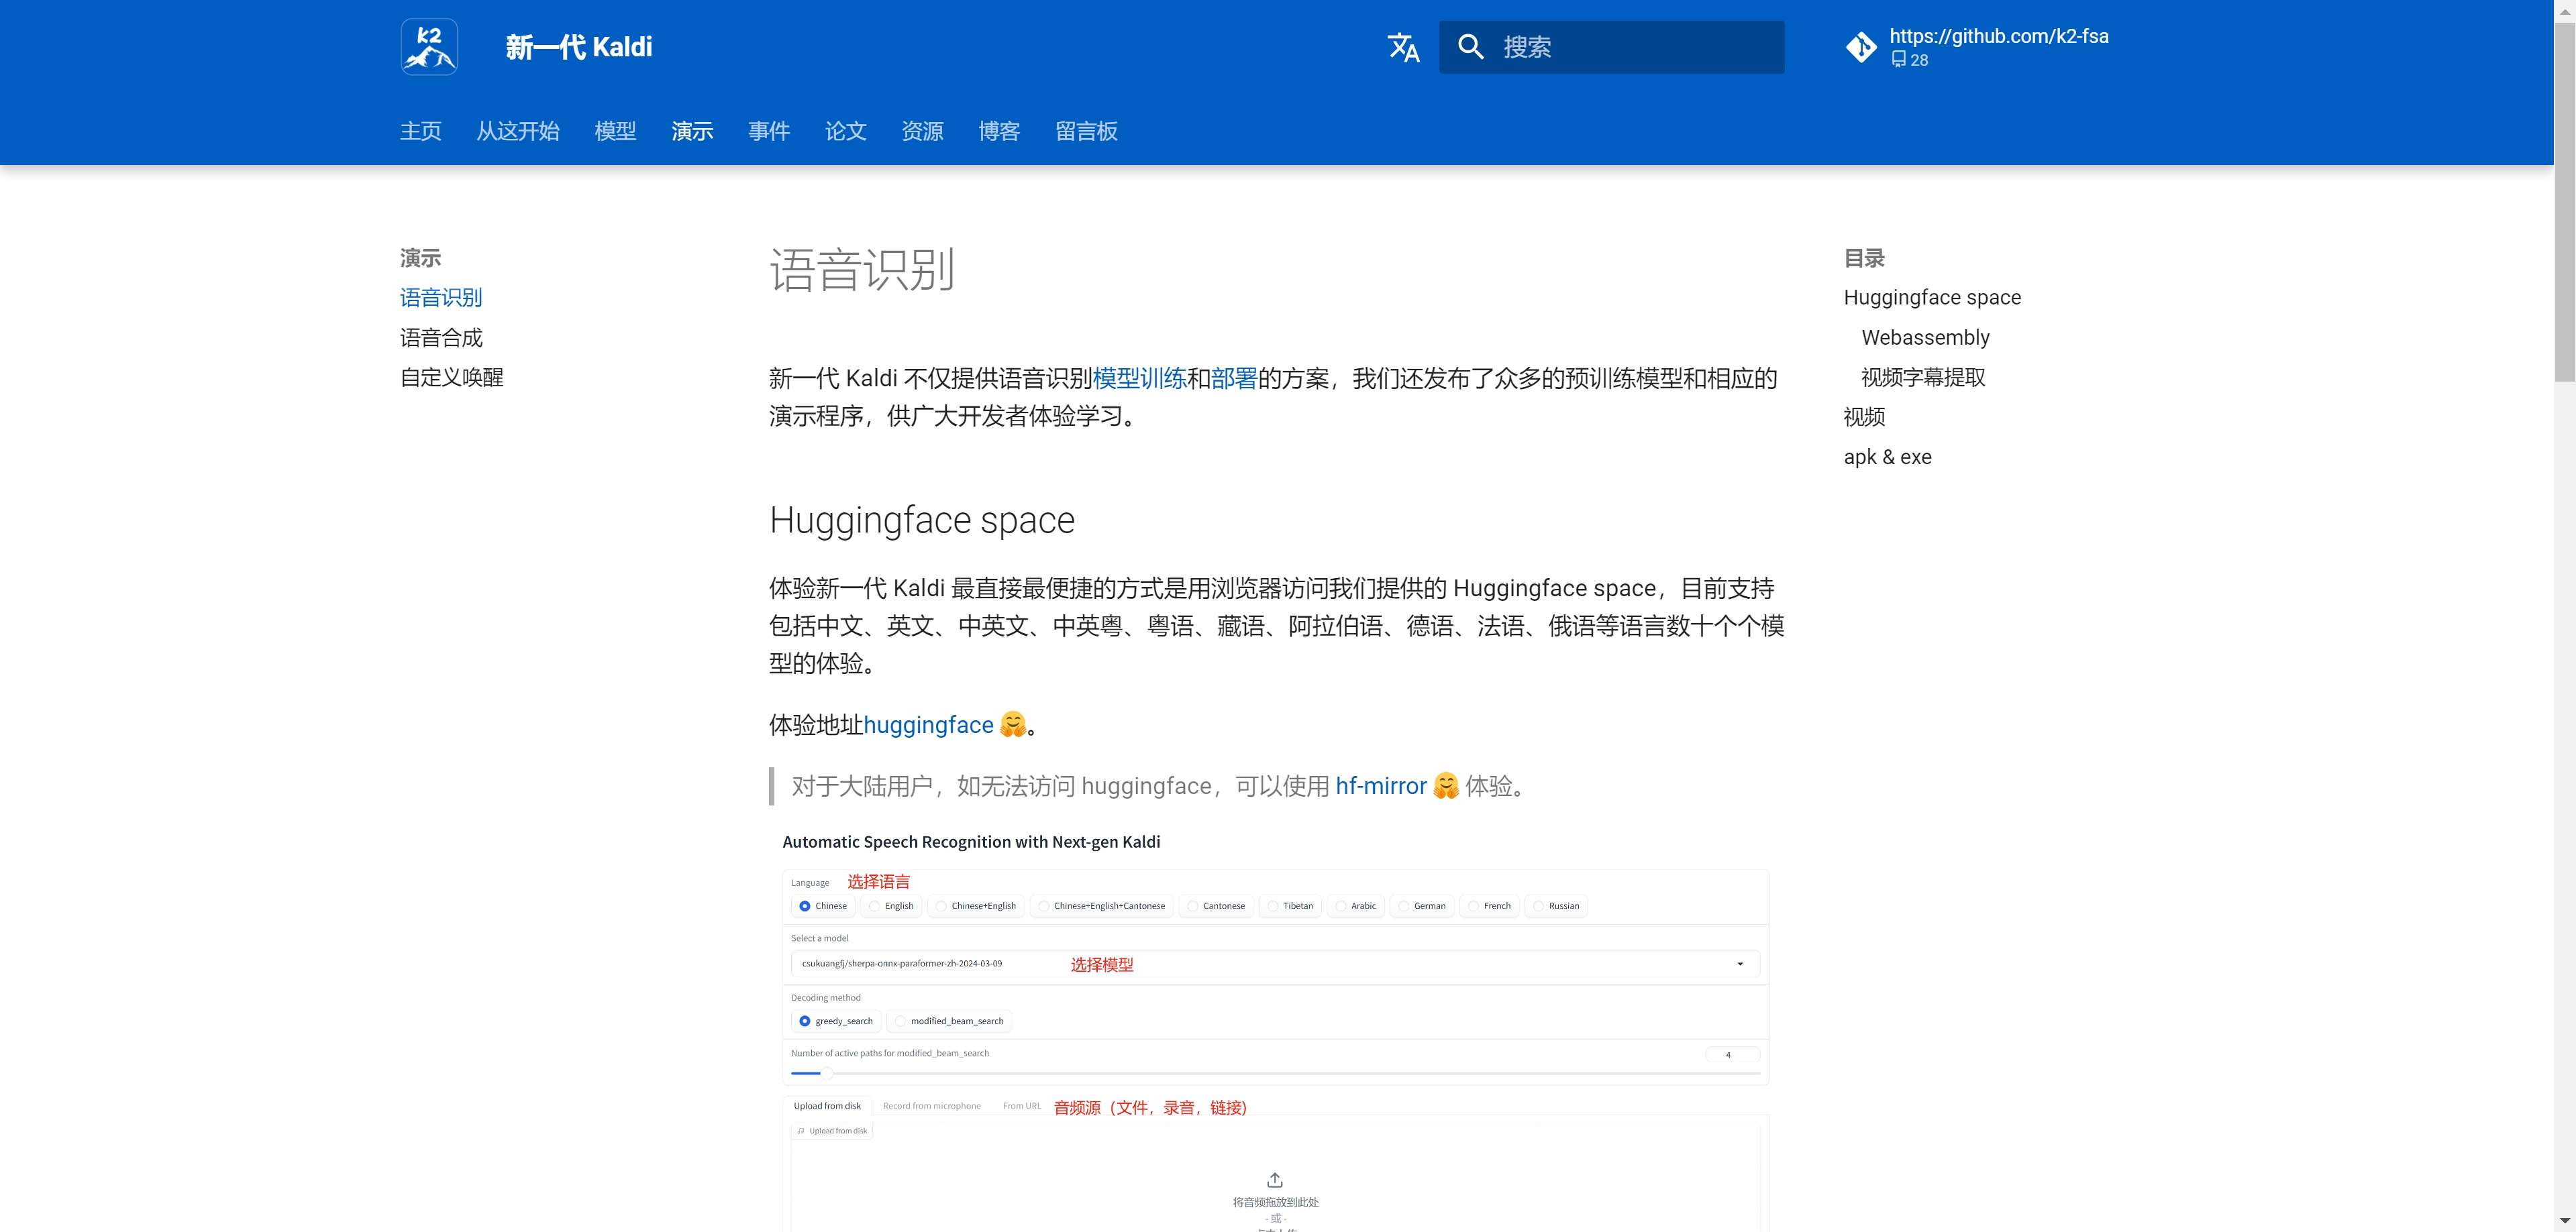Open the 模型 navigation tab
Screen dimensions: 2576x1232
(x=615, y=131)
